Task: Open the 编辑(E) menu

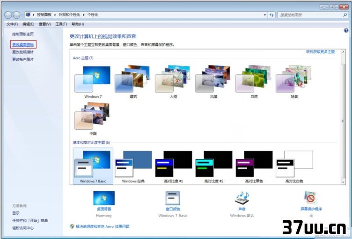Action: click(x=28, y=24)
